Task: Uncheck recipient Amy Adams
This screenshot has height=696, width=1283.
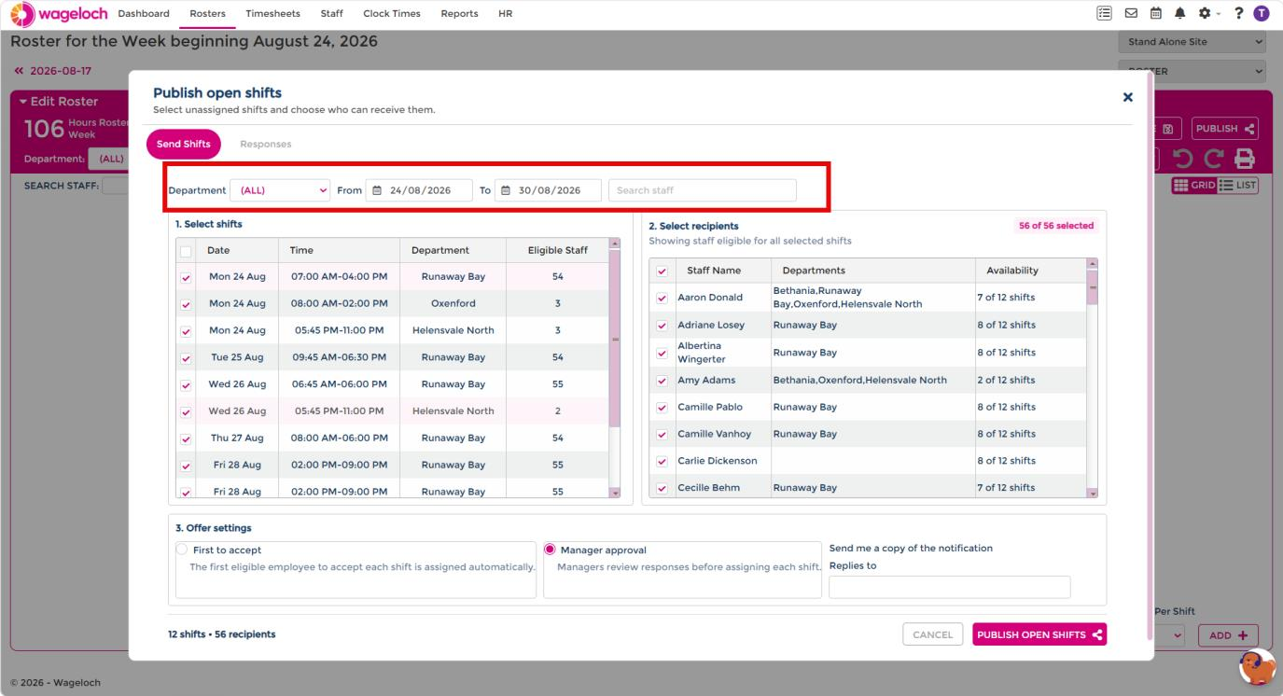Action: pos(662,380)
